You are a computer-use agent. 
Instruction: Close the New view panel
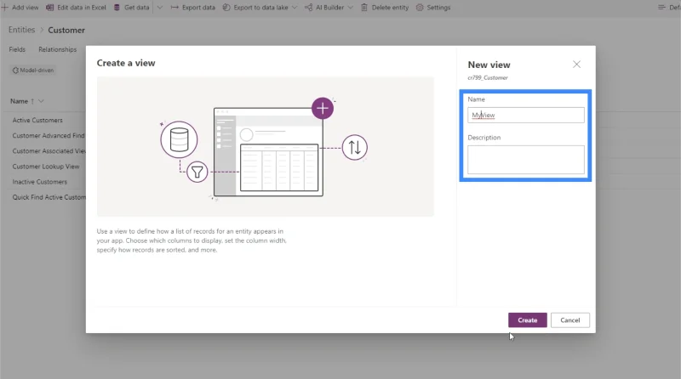576,65
